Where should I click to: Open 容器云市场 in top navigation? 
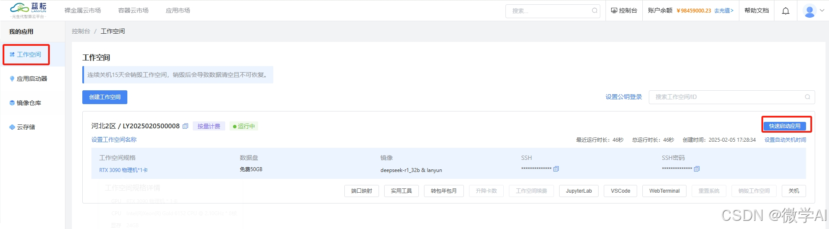[x=133, y=10]
